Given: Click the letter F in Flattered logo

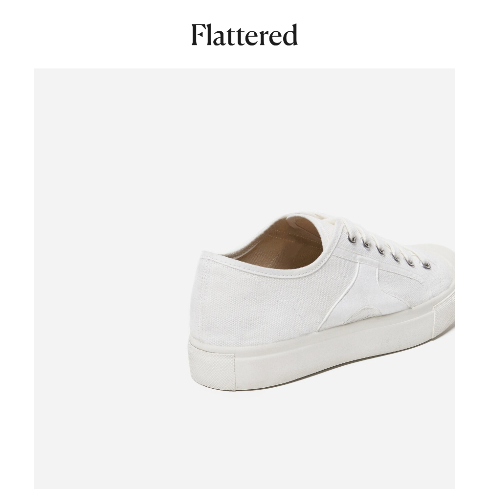Looking at the screenshot, I should click(x=199, y=35).
